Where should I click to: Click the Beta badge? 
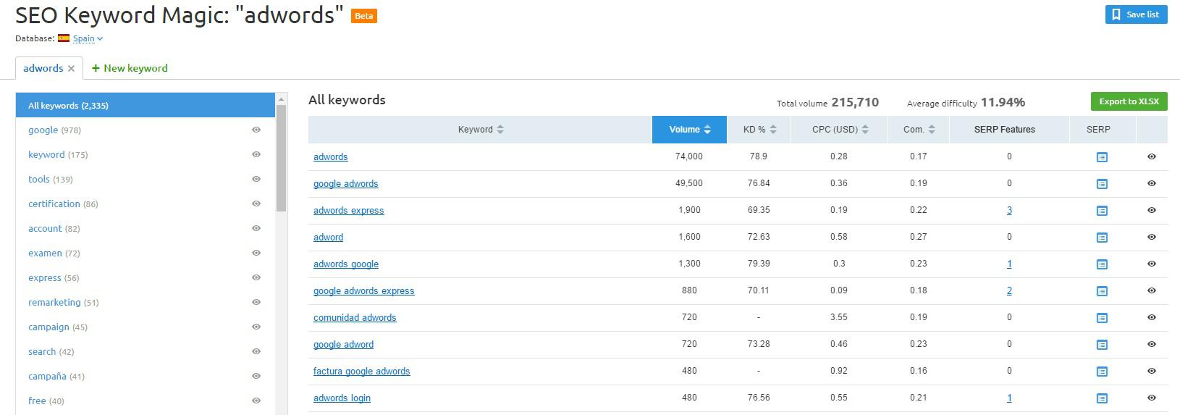364,16
